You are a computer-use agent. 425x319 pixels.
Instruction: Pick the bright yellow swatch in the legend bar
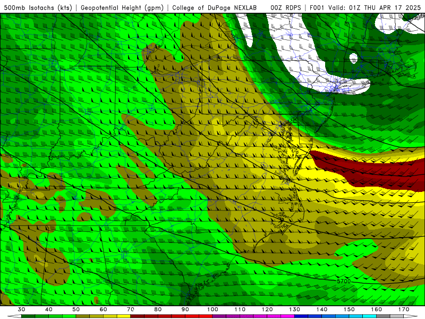coord(124,316)
